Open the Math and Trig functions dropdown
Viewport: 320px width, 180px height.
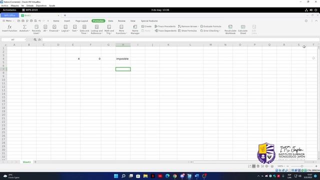pos(109,29)
